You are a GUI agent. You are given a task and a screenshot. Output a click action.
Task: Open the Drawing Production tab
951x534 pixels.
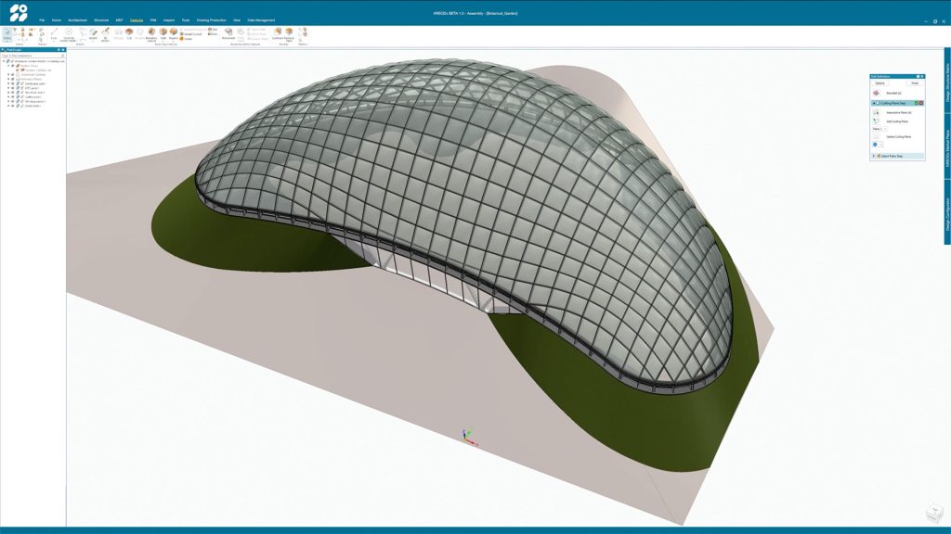tap(210, 19)
